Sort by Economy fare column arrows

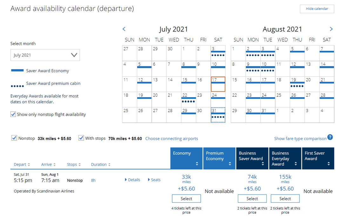point(197,164)
